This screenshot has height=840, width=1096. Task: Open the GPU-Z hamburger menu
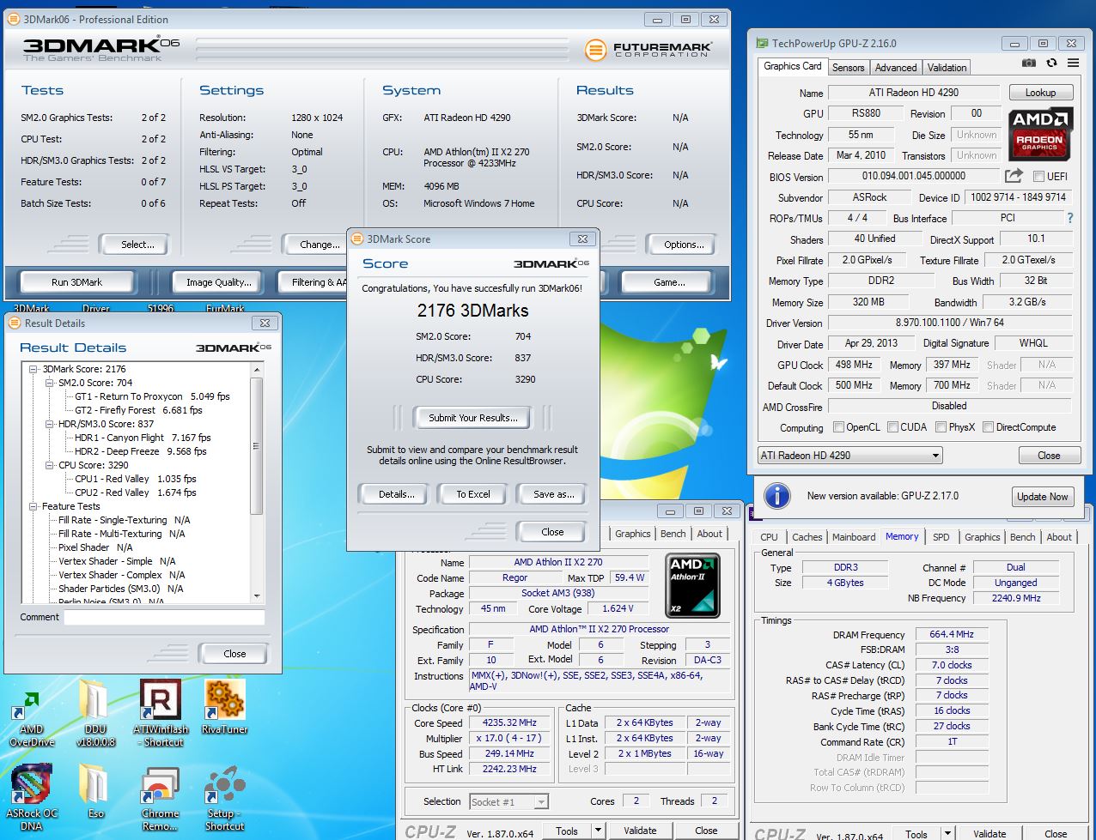pos(1073,63)
